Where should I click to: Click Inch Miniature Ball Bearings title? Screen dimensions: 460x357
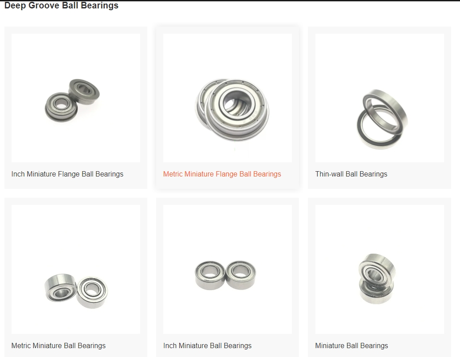point(208,345)
